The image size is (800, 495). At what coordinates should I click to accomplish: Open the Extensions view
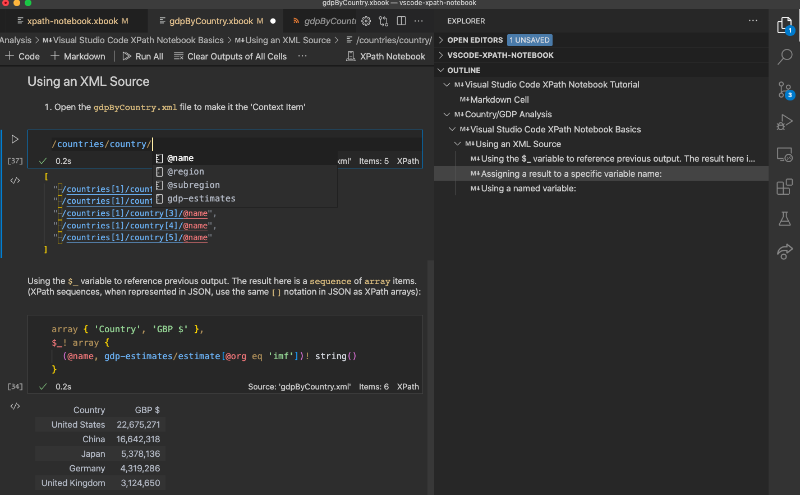(784, 187)
